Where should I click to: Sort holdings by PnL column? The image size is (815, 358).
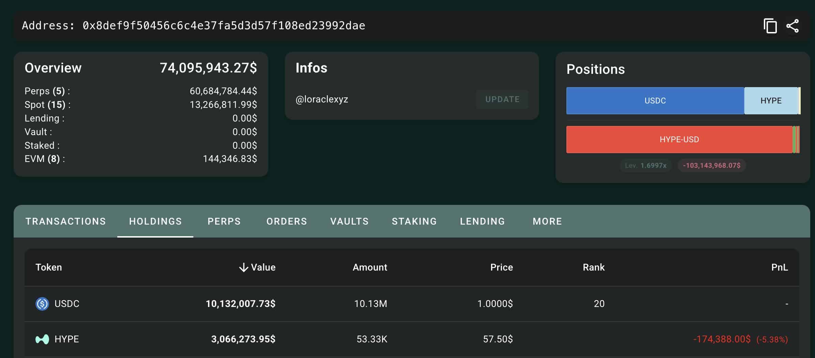780,267
